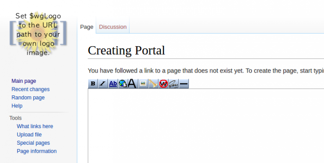Open What links here
The width and height of the screenshot is (324, 163).
click(35, 126)
